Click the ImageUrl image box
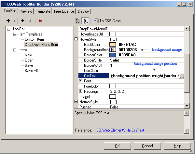The image size is (195, 154). click(x=113, y=97)
